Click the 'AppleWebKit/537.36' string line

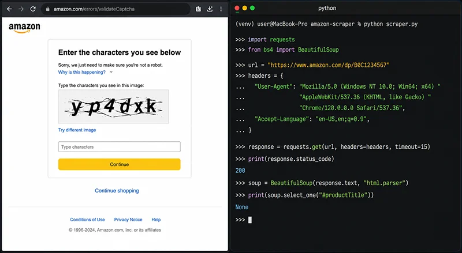pyautogui.click(x=365, y=97)
